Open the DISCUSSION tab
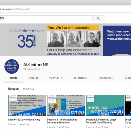The width and height of the screenshot is (131, 131). pos(106,78)
